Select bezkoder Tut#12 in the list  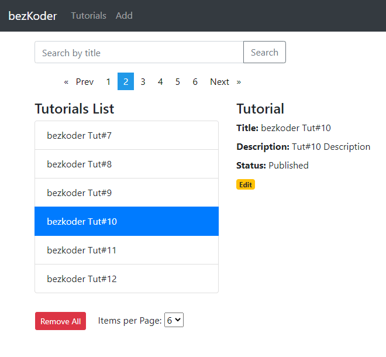pos(126,279)
